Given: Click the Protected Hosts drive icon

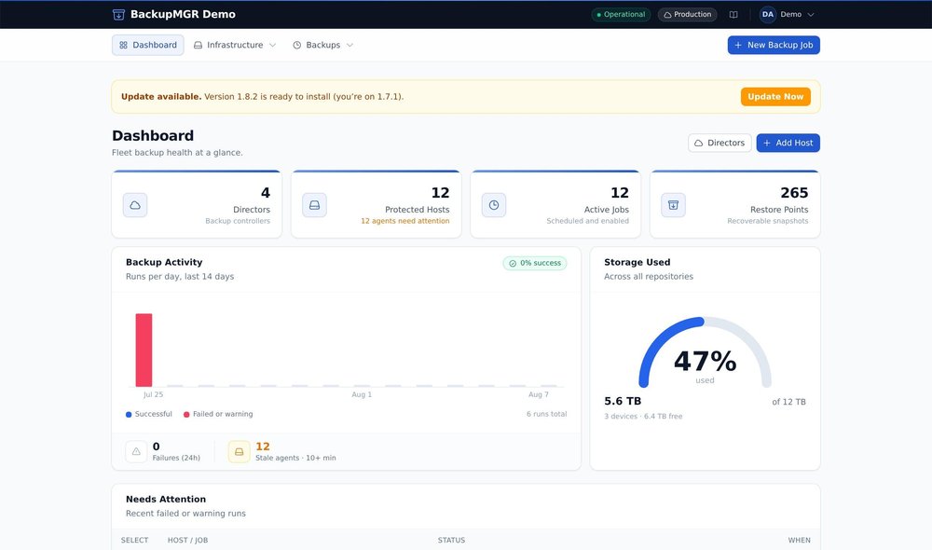Looking at the screenshot, I should click(314, 205).
